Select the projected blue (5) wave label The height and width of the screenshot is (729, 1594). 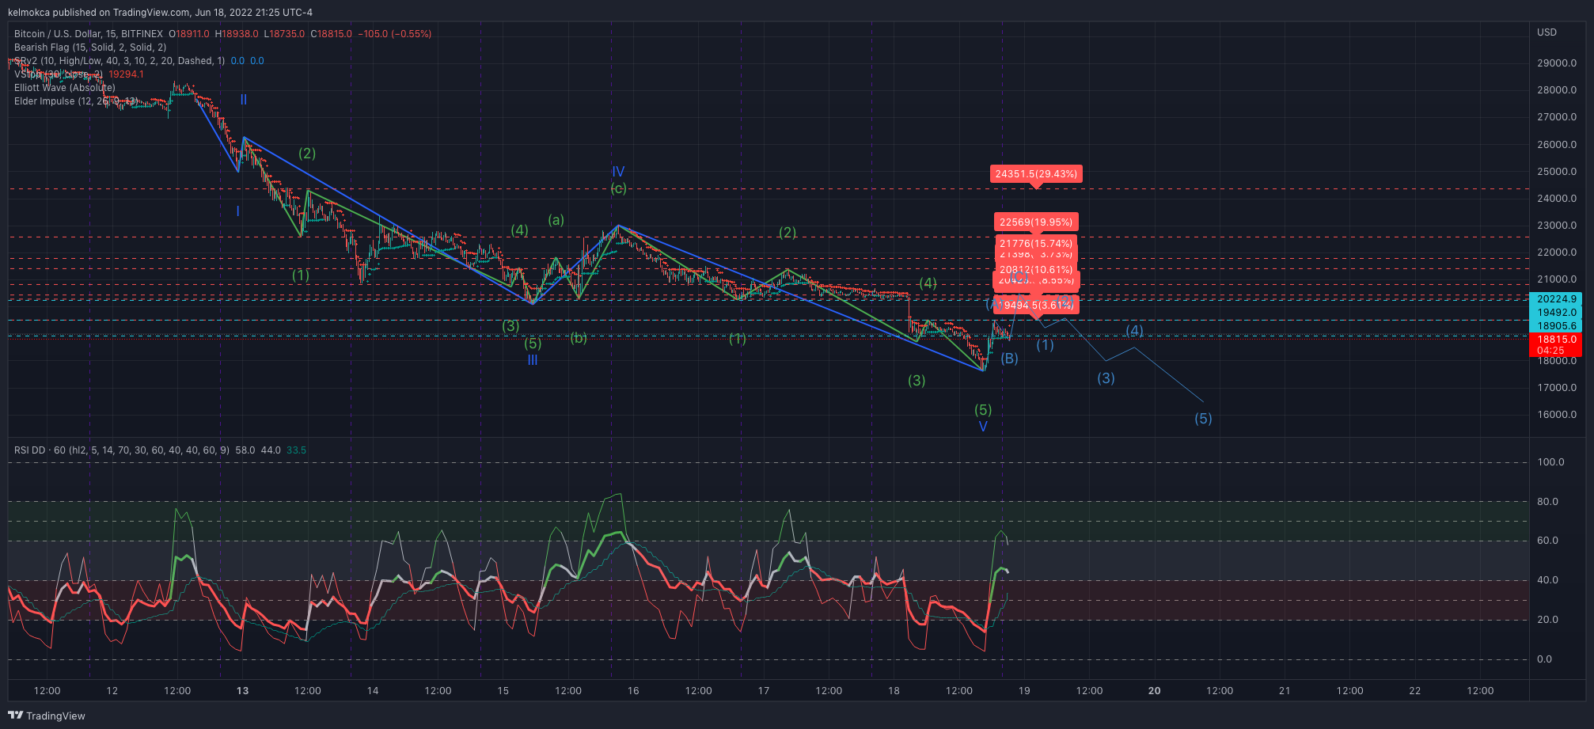tap(1203, 419)
